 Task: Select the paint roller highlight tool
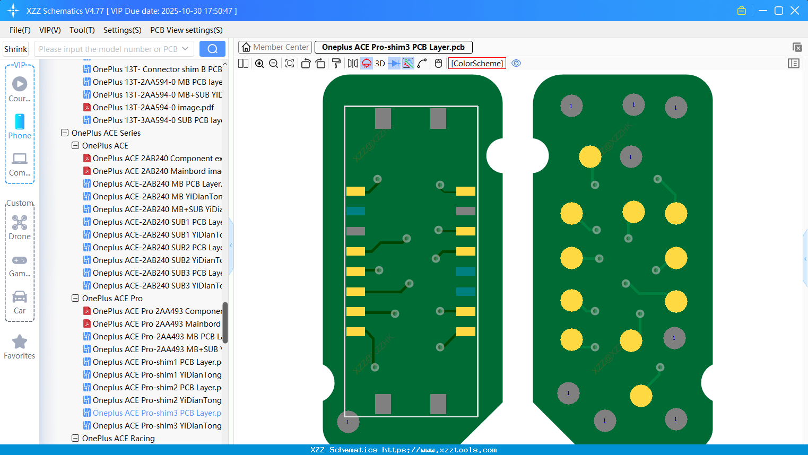pyautogui.click(x=336, y=63)
